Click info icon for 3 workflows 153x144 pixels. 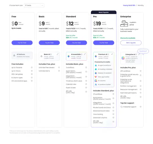tap(86, 67)
